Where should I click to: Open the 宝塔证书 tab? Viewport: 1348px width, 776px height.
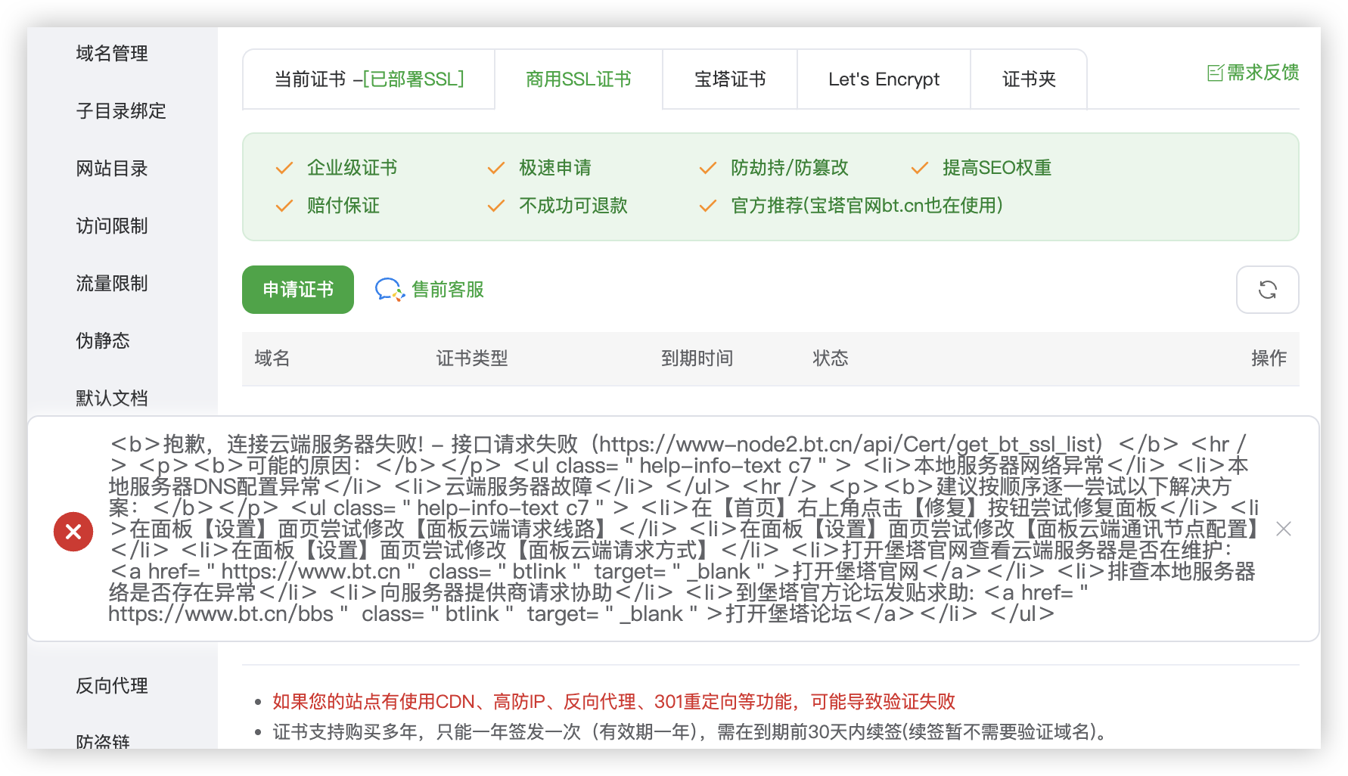[730, 79]
